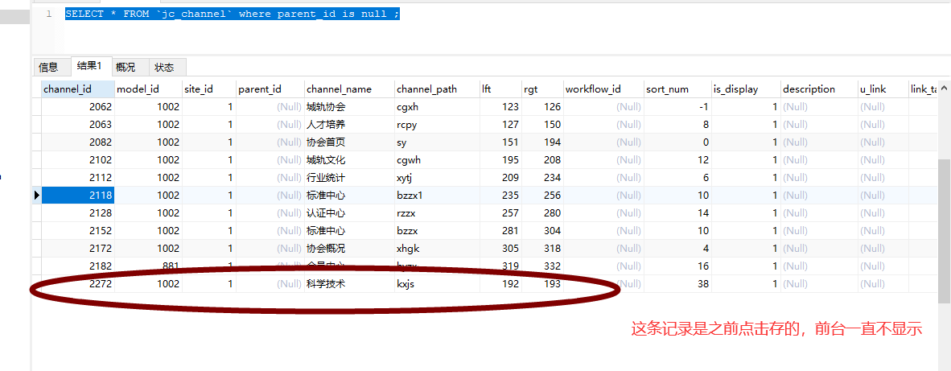Viewport: 951px width, 371px height.
Task: Select channel_id cell 2112
Action: 77,178
